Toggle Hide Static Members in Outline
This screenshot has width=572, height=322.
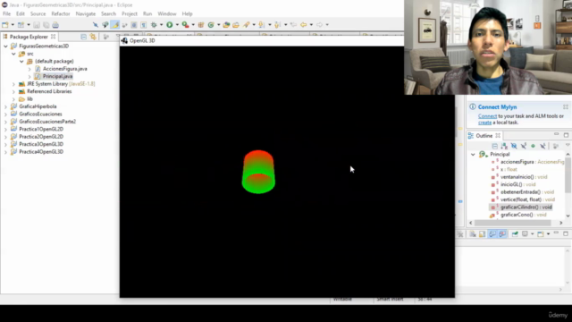pos(524,146)
